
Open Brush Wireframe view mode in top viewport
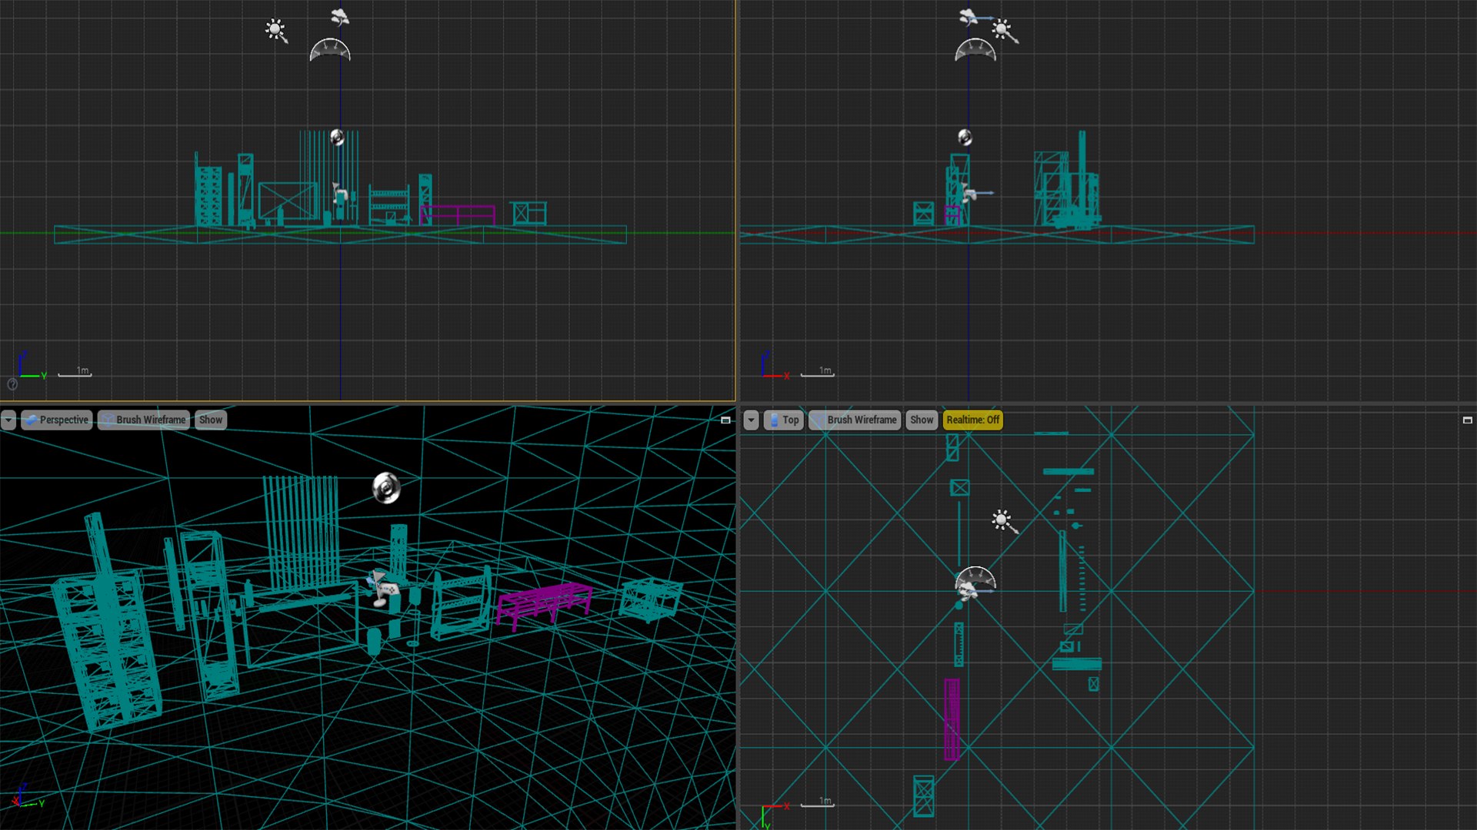[855, 420]
